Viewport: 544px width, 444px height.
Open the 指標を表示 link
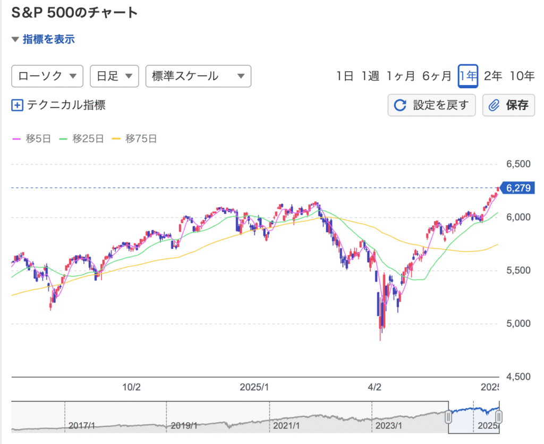(48, 39)
